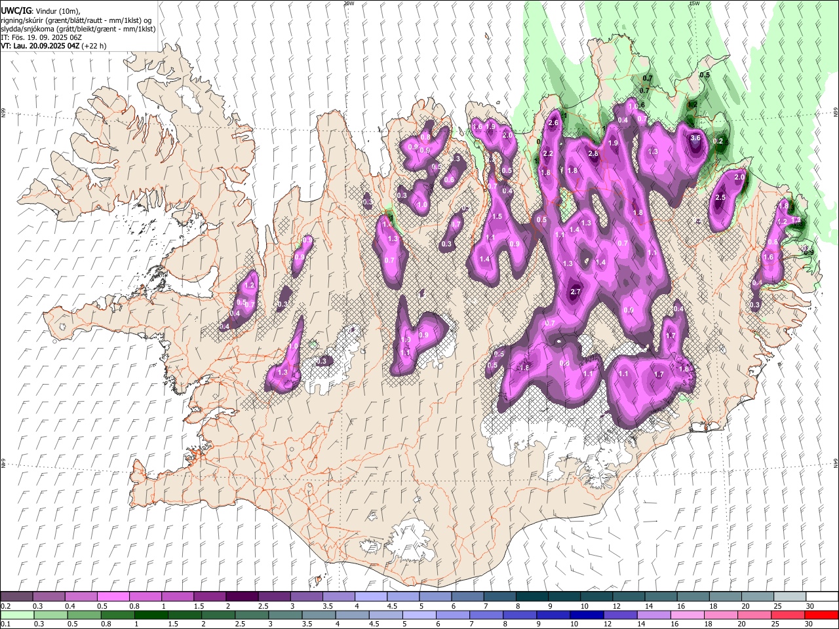Click the dark teal 8–9 swatch in upper legend

(531, 597)
